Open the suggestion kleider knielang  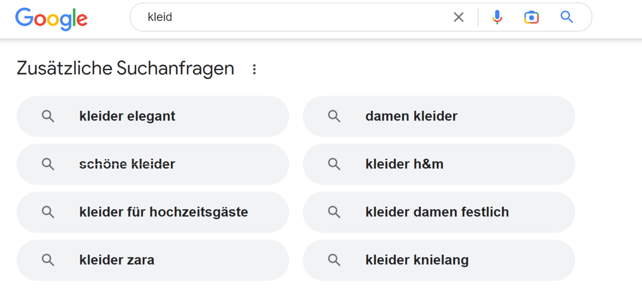pos(417,260)
